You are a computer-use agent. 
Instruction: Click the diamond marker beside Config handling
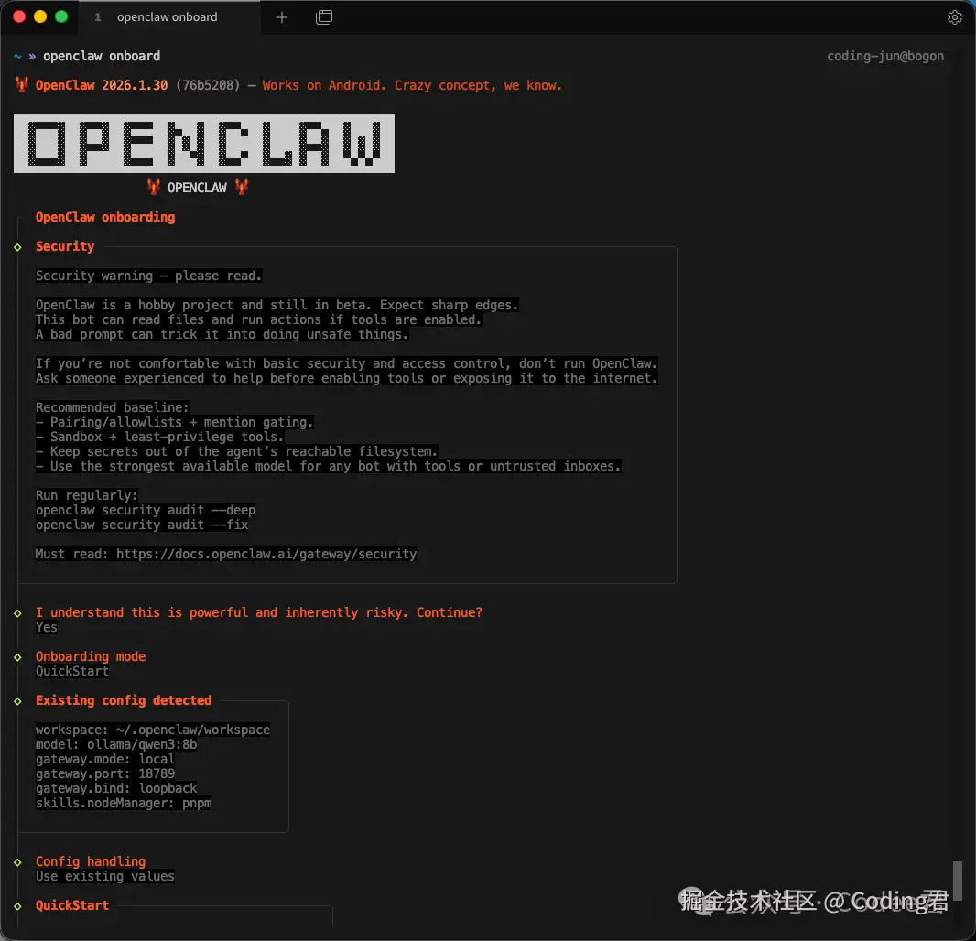click(17, 862)
